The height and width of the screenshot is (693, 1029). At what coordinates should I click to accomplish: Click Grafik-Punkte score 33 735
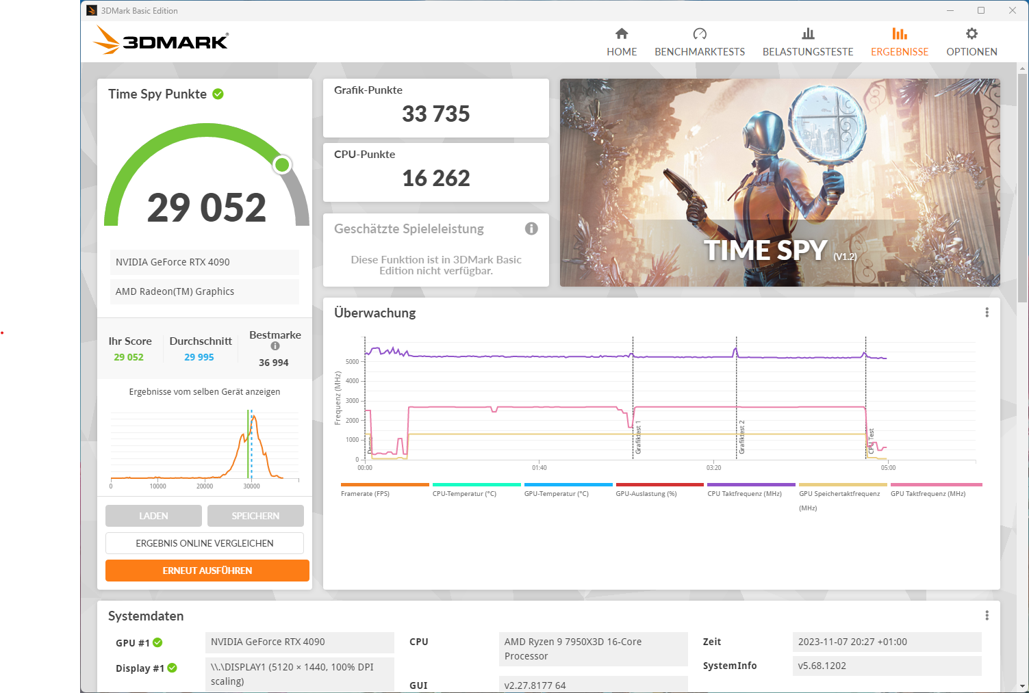click(x=436, y=114)
